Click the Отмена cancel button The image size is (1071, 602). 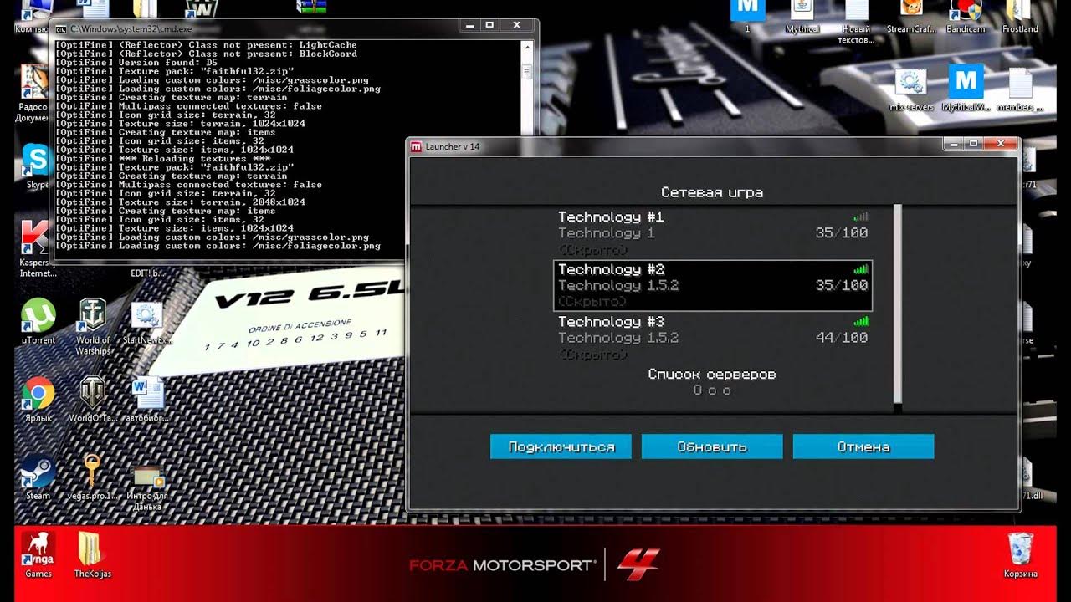pyautogui.click(x=863, y=446)
